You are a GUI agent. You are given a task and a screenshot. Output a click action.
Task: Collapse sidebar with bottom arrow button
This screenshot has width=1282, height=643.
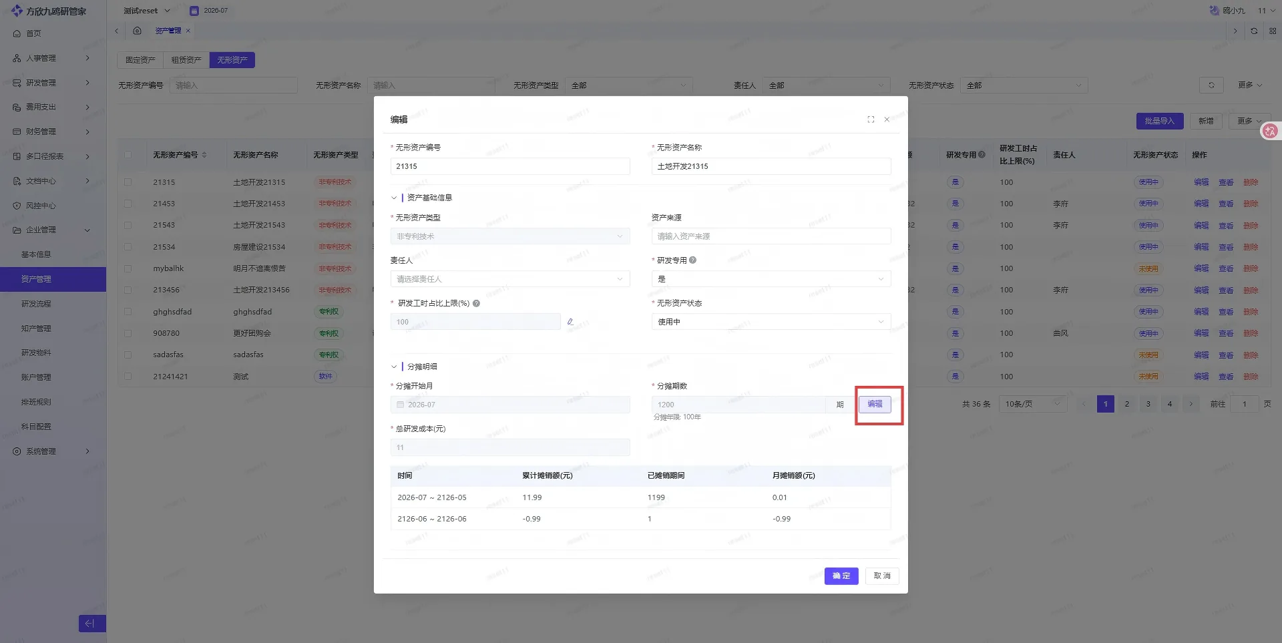click(92, 623)
